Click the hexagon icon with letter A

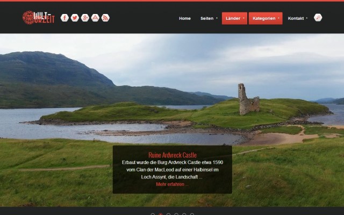pos(95,18)
